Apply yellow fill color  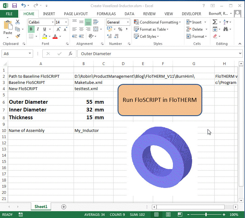pos(45,36)
